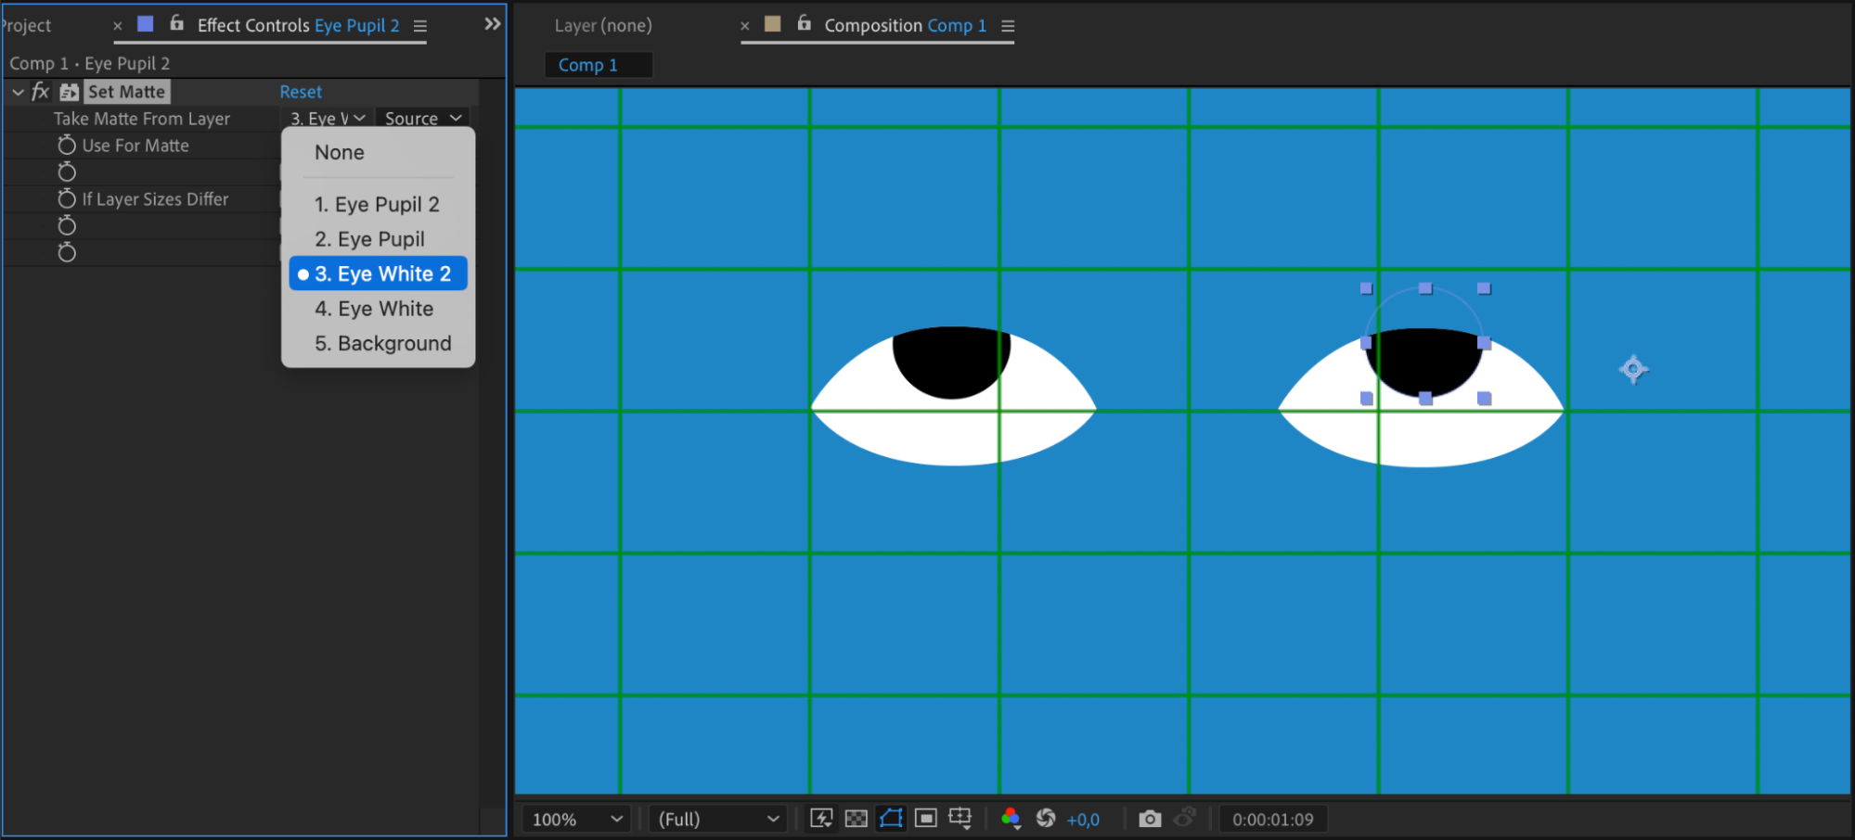The height and width of the screenshot is (840, 1855).
Task: Open grid and guide options icon
Action: click(x=960, y=819)
